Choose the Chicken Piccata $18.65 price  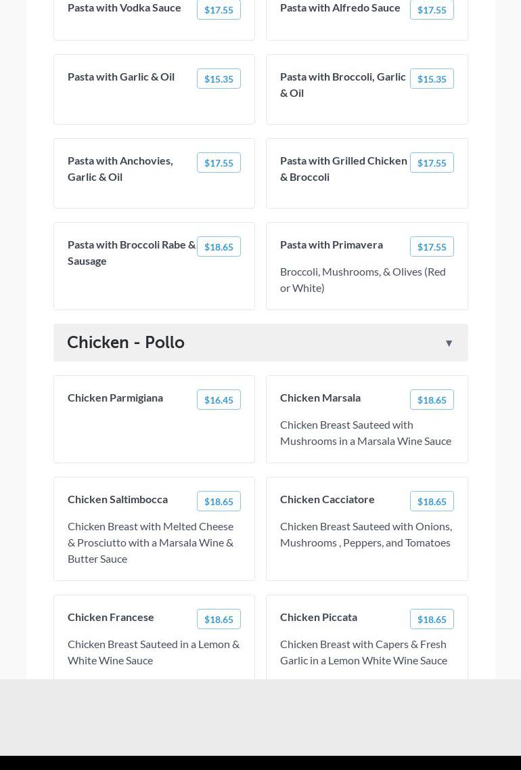431,620
